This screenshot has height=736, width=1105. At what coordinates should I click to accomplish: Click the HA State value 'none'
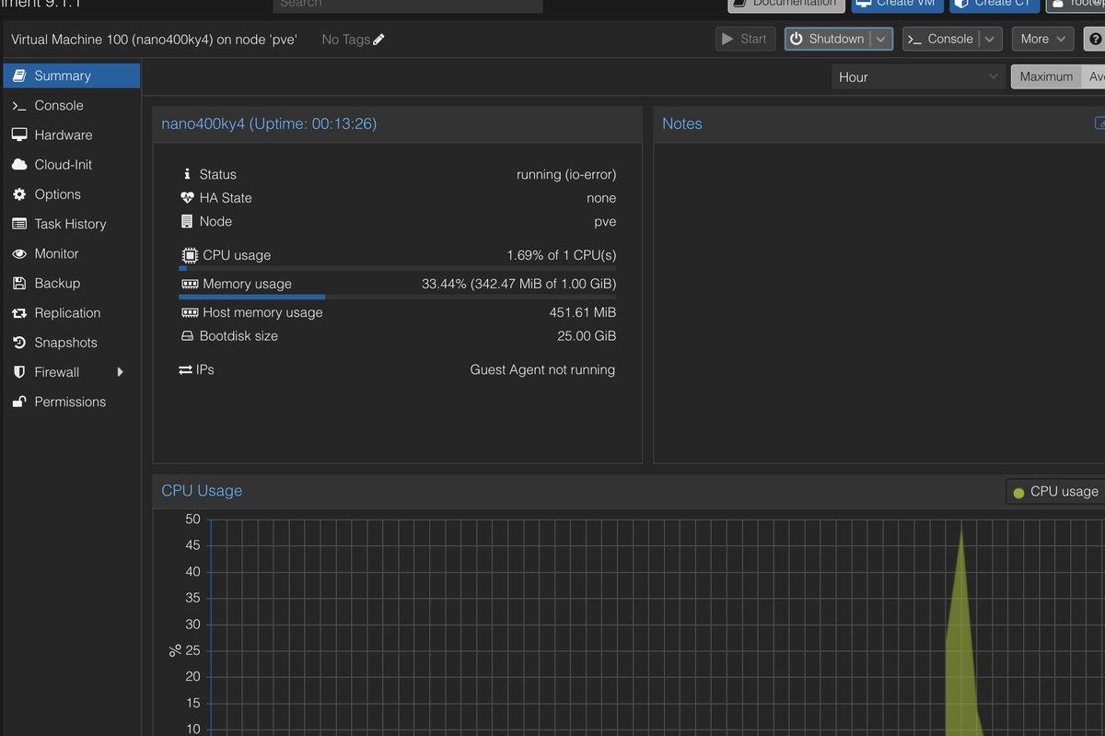pyautogui.click(x=601, y=198)
